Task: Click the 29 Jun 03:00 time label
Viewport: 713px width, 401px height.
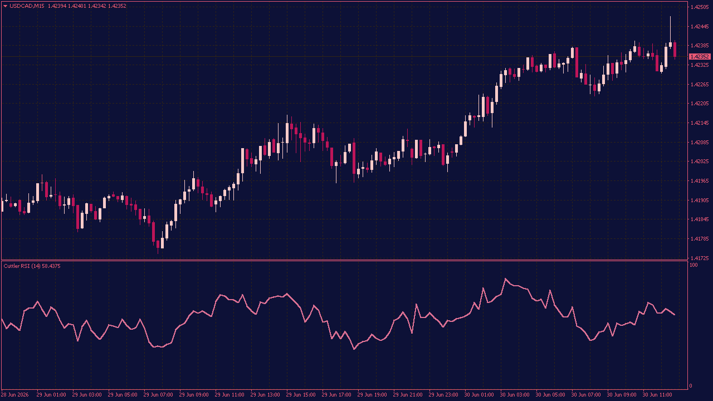Action: pos(87,395)
